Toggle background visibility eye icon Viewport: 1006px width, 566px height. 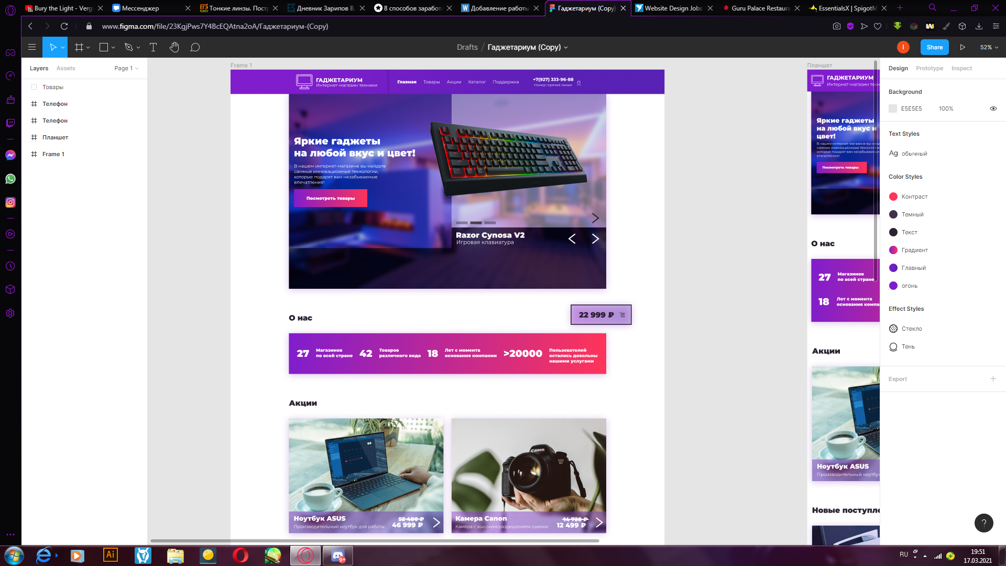(993, 108)
